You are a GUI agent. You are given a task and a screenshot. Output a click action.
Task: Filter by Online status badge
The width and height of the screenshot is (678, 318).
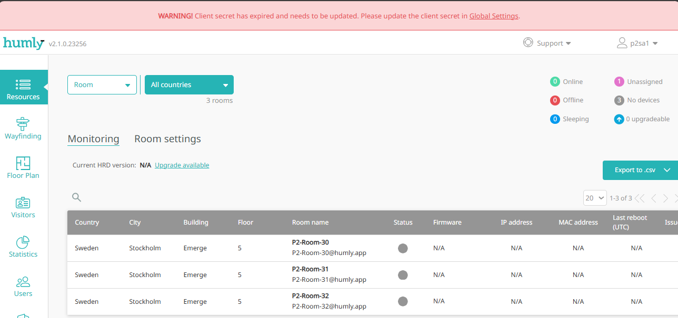point(555,82)
